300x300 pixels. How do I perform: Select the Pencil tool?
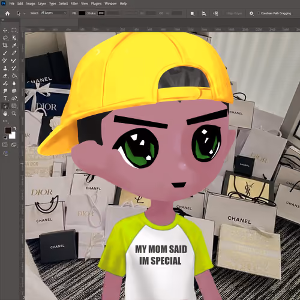coord(14,53)
